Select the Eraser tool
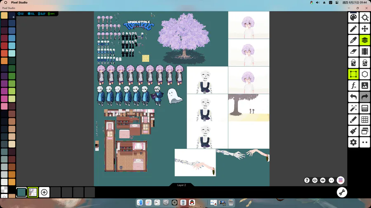 (353, 51)
